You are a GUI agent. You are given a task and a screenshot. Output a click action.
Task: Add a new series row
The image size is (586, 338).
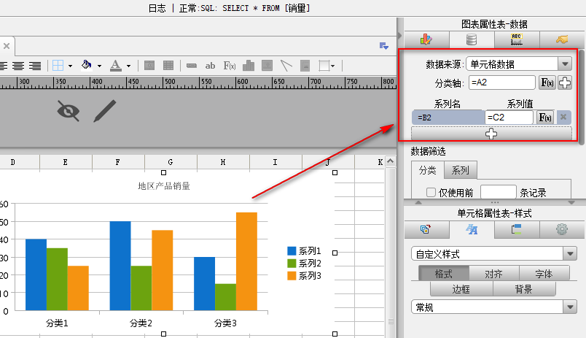tap(491, 134)
